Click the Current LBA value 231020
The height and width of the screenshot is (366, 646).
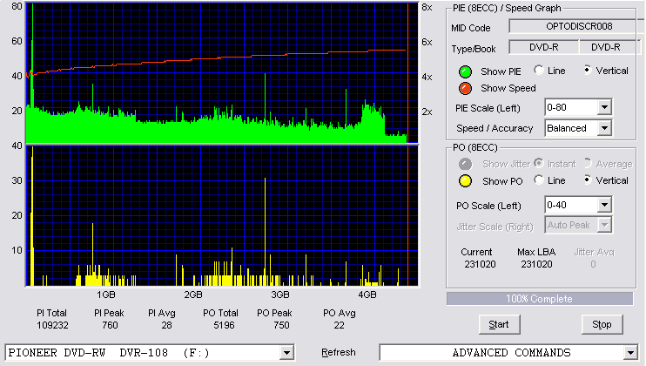pyautogui.click(x=480, y=264)
